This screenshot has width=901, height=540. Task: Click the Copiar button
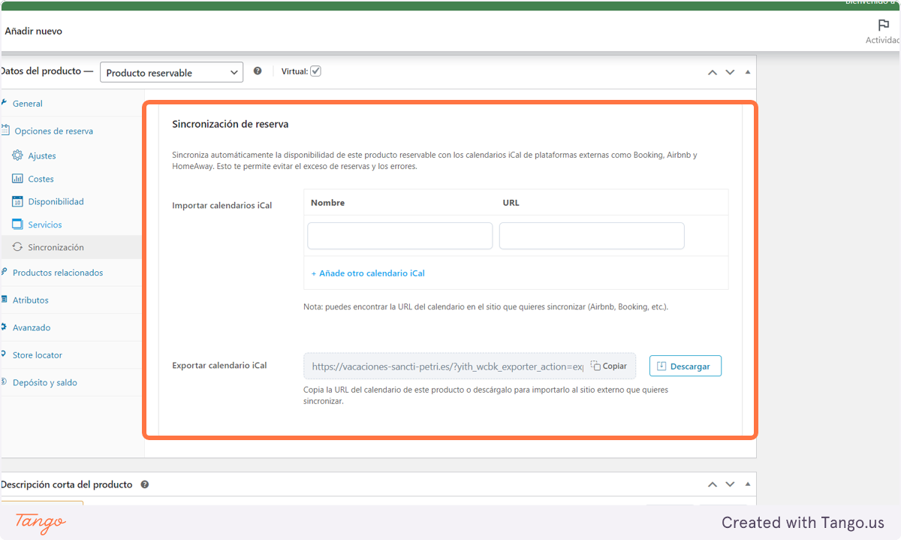(x=609, y=366)
